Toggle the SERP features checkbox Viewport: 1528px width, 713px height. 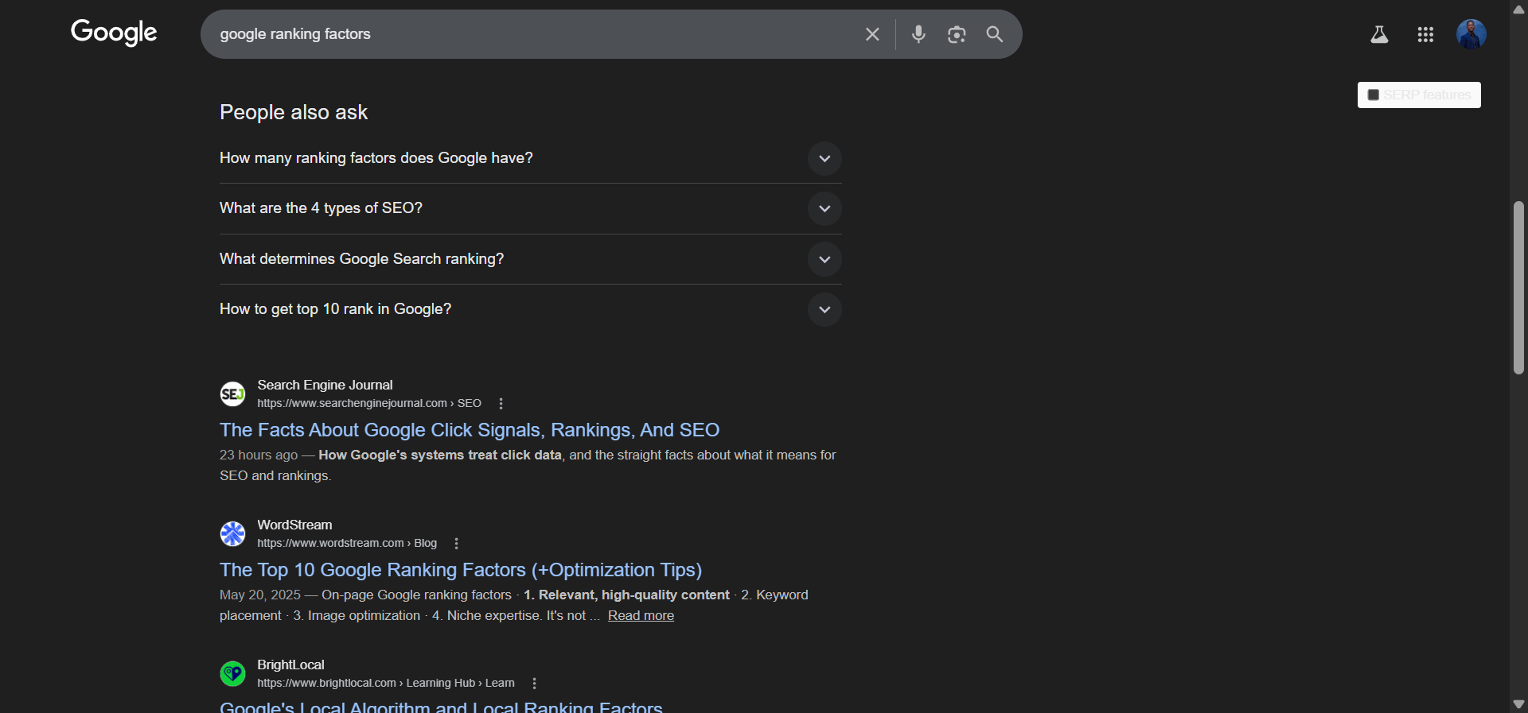pos(1373,95)
